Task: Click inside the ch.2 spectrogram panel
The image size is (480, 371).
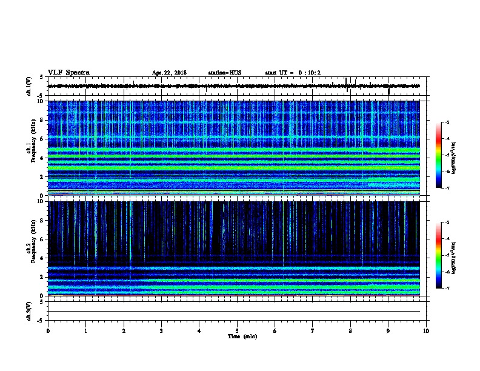Action: [x=233, y=249]
